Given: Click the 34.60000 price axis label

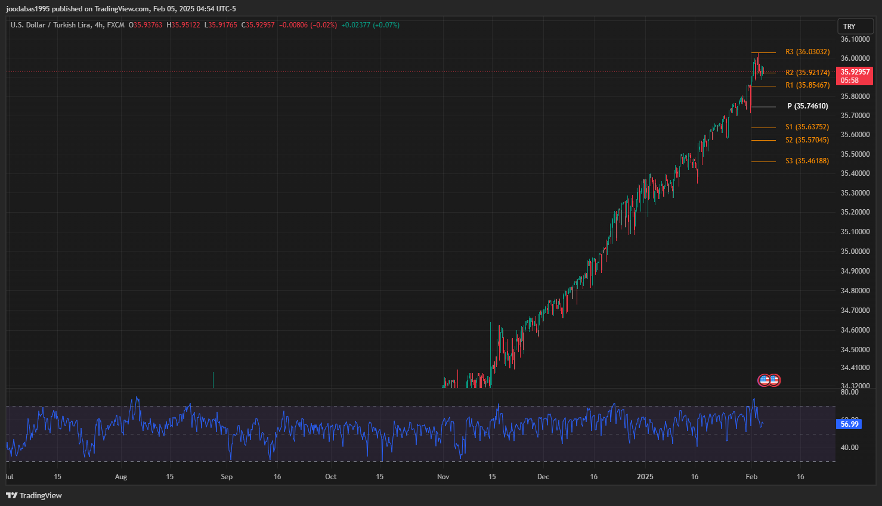Looking at the screenshot, I should tap(855, 330).
